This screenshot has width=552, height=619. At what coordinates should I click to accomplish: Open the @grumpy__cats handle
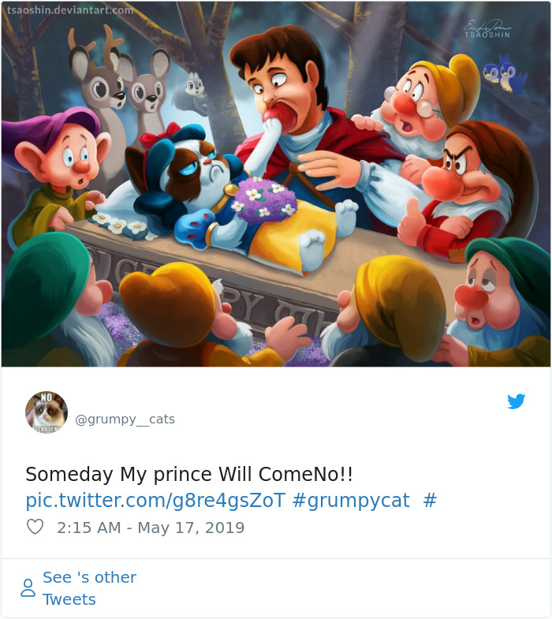(125, 420)
